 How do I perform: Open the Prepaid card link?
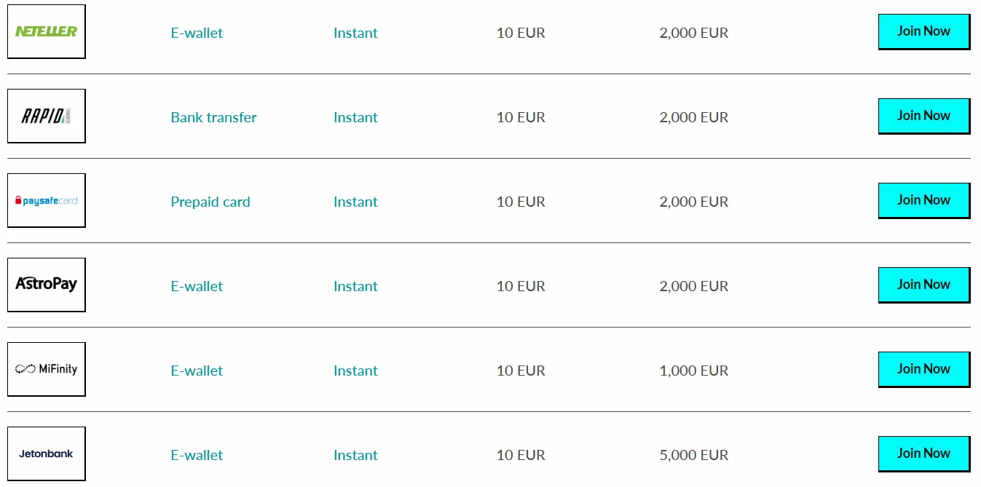(210, 202)
